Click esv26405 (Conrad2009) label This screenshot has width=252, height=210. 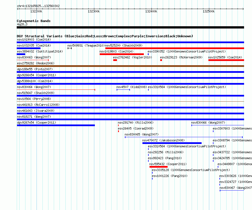point(136,128)
